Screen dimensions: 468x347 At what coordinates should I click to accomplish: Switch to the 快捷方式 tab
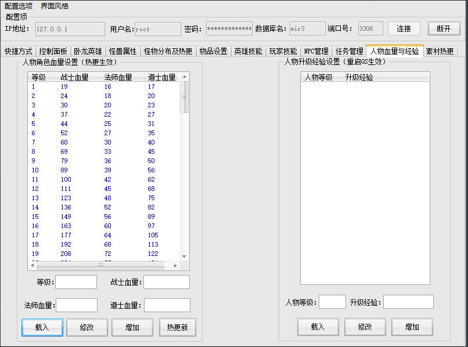coord(19,52)
